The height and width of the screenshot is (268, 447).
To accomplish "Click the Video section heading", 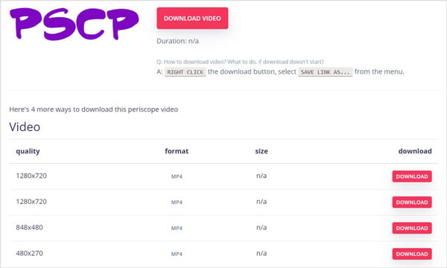I will (25, 127).
